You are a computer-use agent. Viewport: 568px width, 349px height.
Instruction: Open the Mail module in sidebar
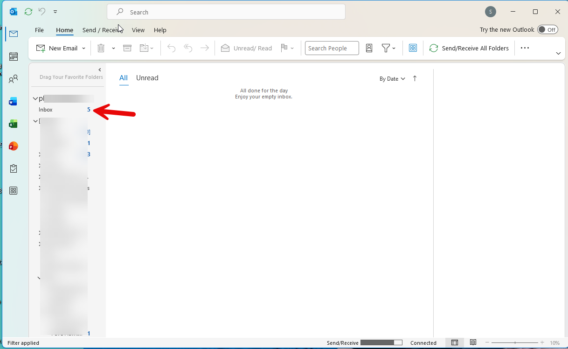coord(14,34)
